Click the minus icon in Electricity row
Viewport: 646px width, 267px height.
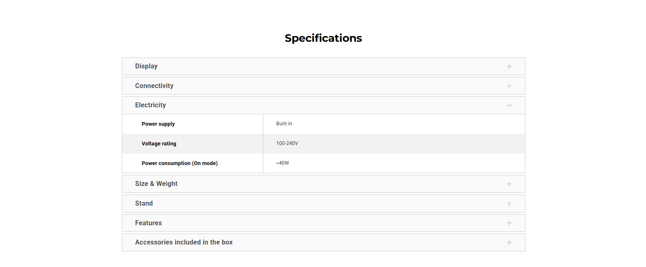(509, 105)
